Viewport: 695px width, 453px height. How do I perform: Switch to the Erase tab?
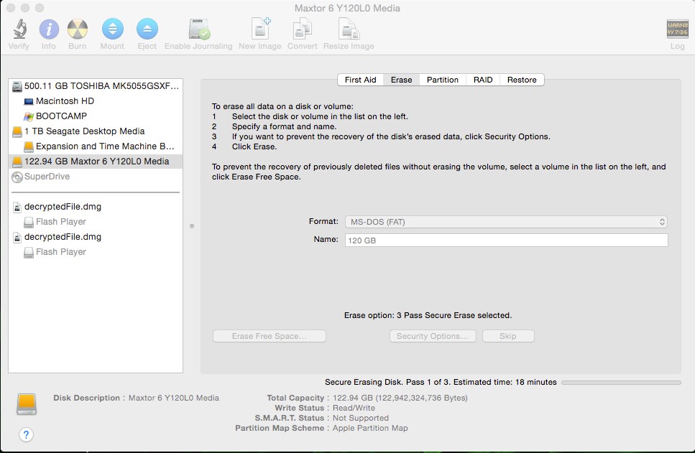click(x=401, y=80)
